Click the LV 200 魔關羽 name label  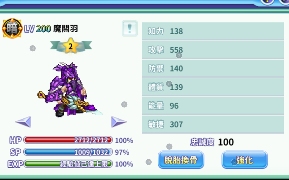(51, 29)
